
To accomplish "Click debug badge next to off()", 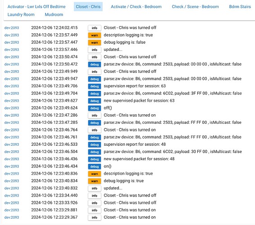I will [95, 108].
